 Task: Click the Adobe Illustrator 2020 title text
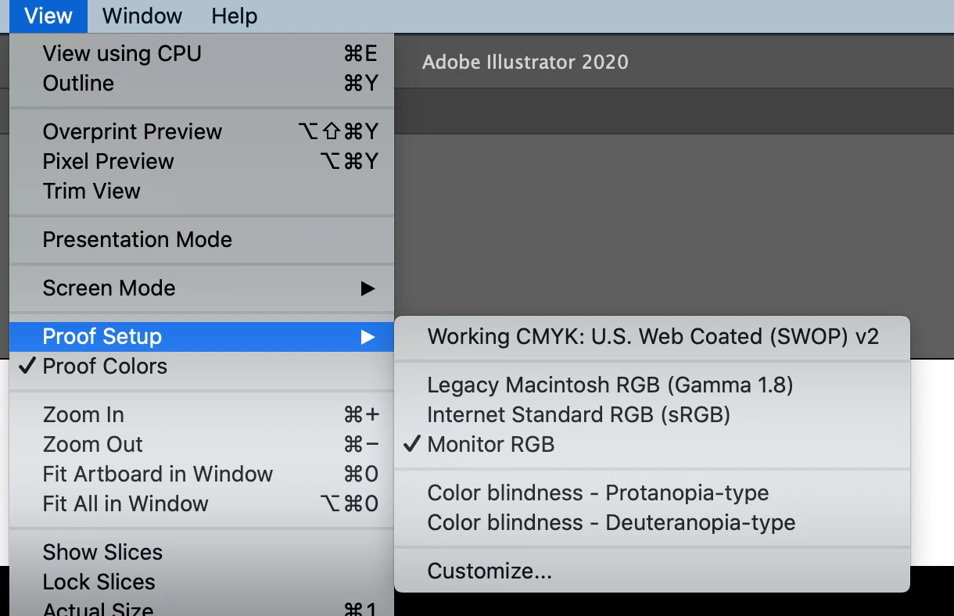point(525,63)
